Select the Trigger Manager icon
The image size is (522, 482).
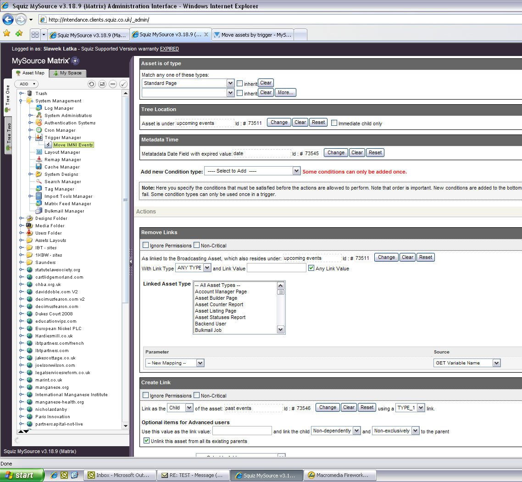point(39,137)
